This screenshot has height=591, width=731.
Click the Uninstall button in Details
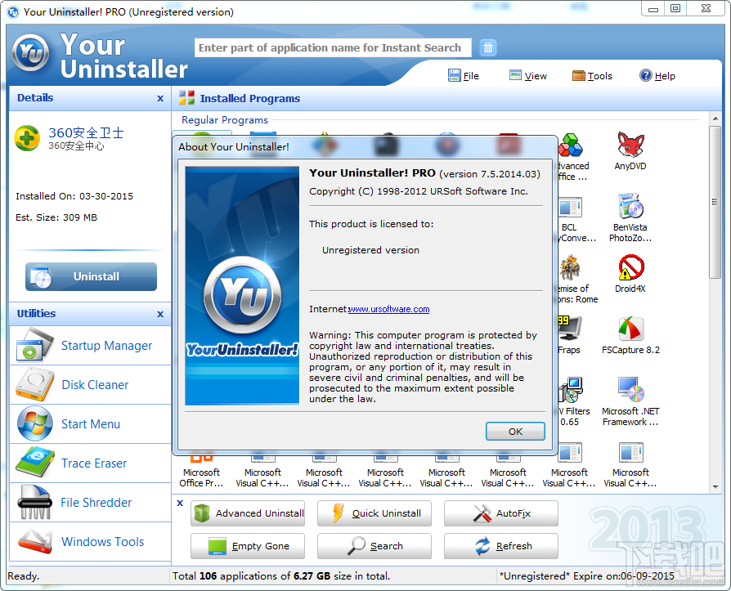click(x=91, y=276)
